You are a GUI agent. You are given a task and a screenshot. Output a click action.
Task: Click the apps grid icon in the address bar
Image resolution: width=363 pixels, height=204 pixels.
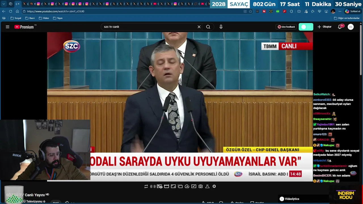(245, 11)
